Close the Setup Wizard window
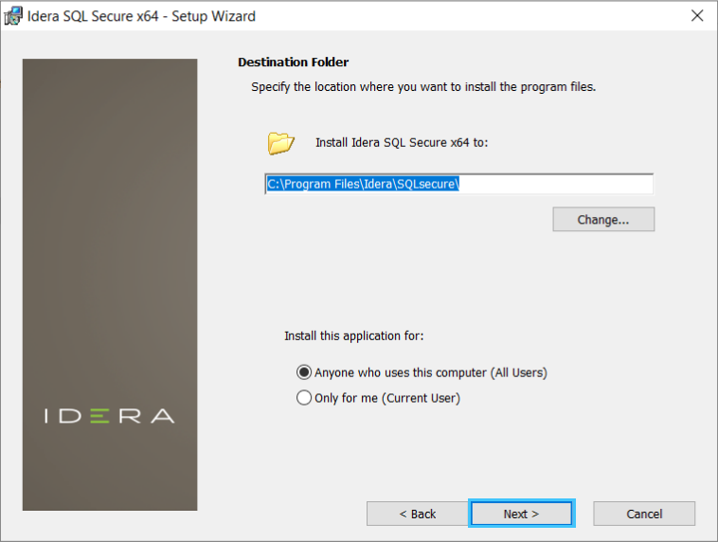Screen dimensions: 718x542 click(697, 16)
